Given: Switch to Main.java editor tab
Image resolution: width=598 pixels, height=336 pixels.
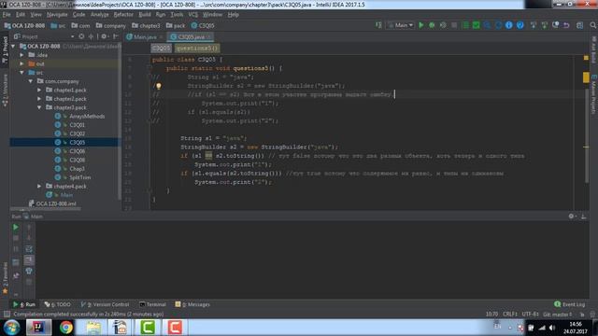Looking at the screenshot, I should click(x=145, y=37).
